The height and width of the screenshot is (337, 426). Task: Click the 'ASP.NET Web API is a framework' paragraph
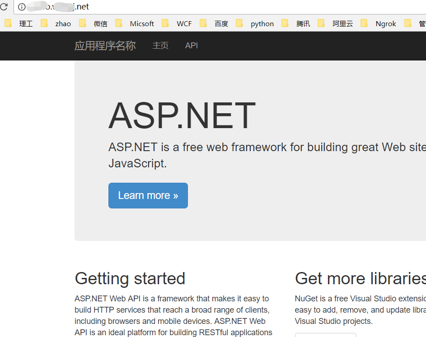pyautogui.click(x=173, y=315)
